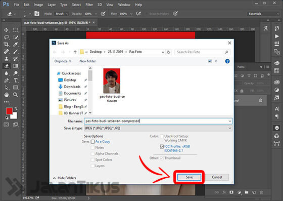Select the Path Selection tool
This screenshot has width=283, height=201.
tap(6, 88)
